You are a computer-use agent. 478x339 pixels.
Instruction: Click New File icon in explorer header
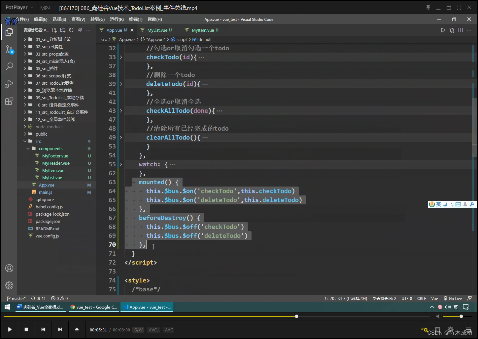point(54,30)
